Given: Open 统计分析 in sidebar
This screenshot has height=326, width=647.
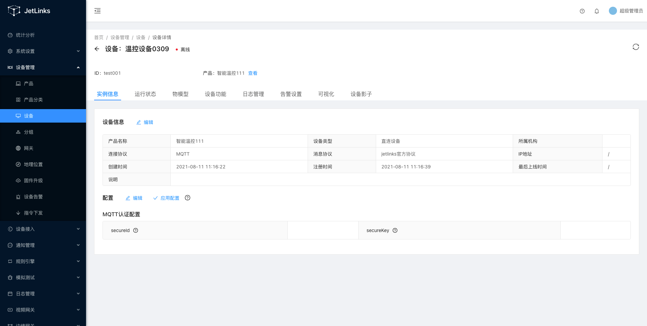Looking at the screenshot, I should coord(43,35).
